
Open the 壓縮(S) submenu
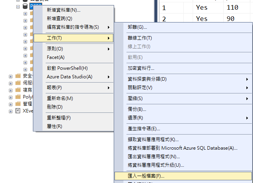tap(135, 98)
